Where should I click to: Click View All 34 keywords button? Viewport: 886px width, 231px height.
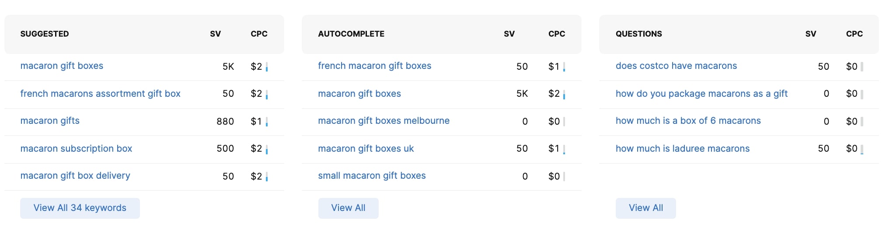[x=80, y=208]
